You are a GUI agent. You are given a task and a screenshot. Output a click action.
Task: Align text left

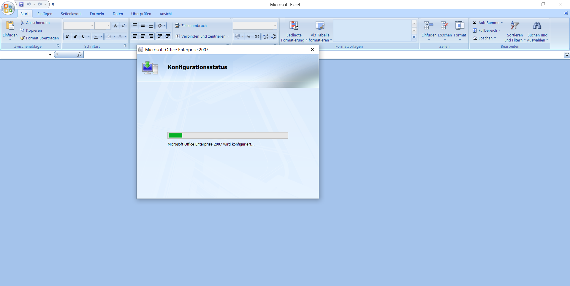pos(135,36)
